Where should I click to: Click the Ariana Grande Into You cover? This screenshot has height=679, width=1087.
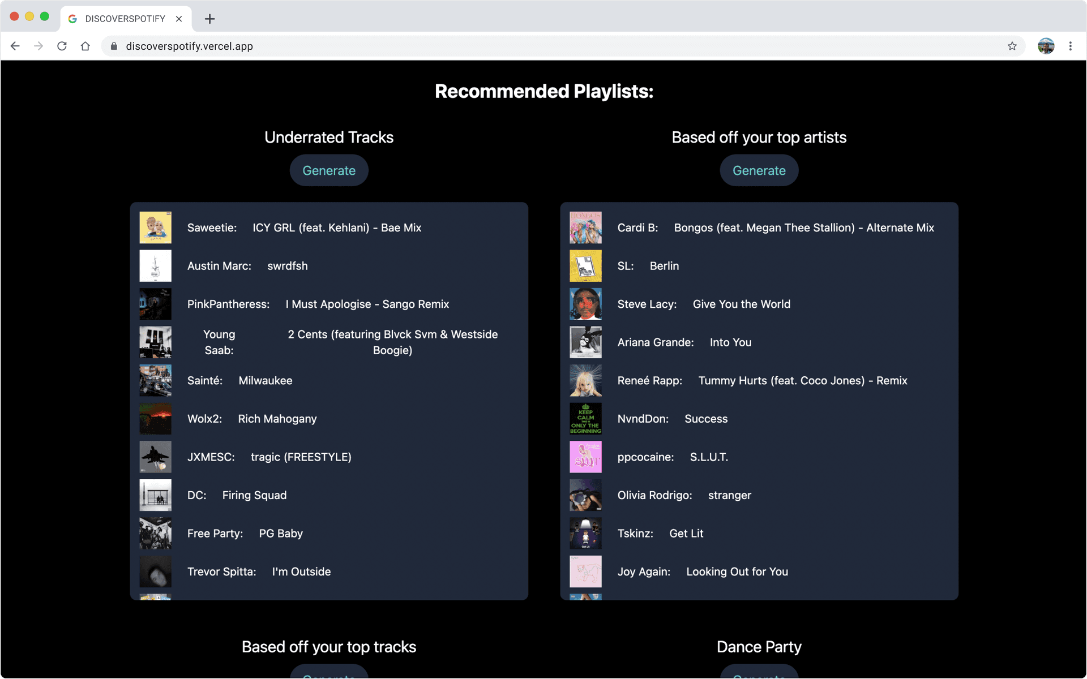585,342
